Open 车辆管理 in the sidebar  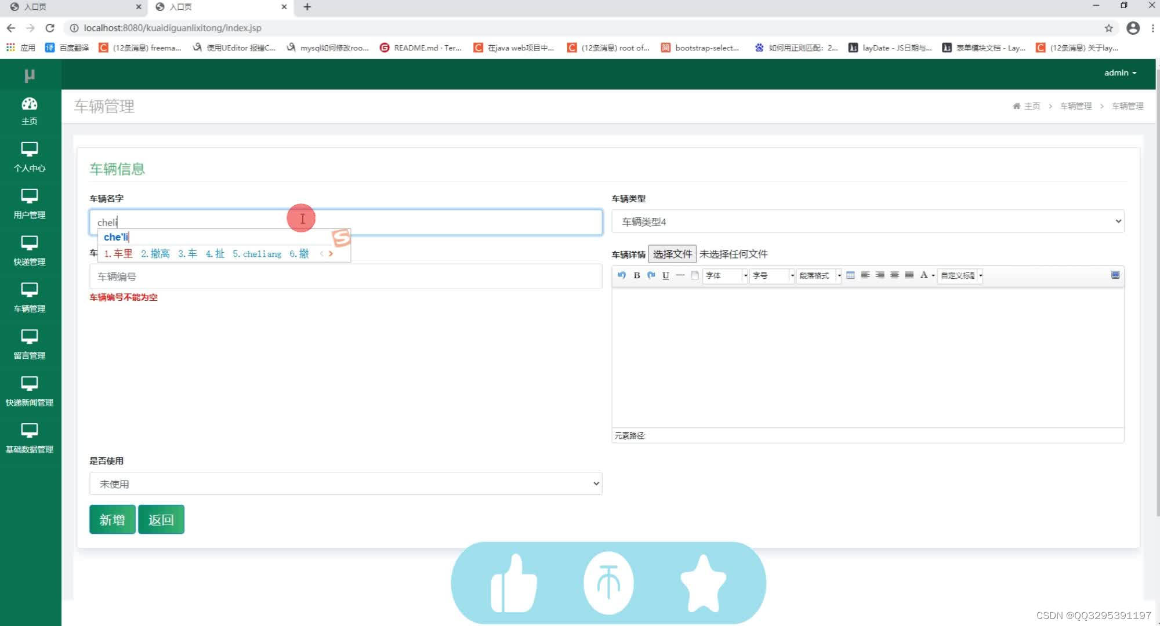[30, 299]
